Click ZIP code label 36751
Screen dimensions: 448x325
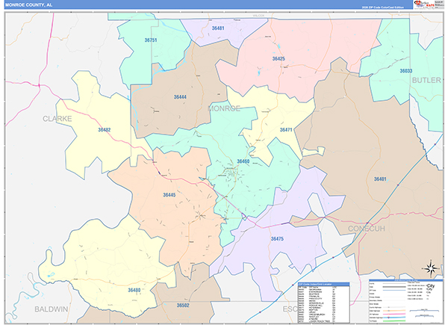pyautogui.click(x=151, y=40)
